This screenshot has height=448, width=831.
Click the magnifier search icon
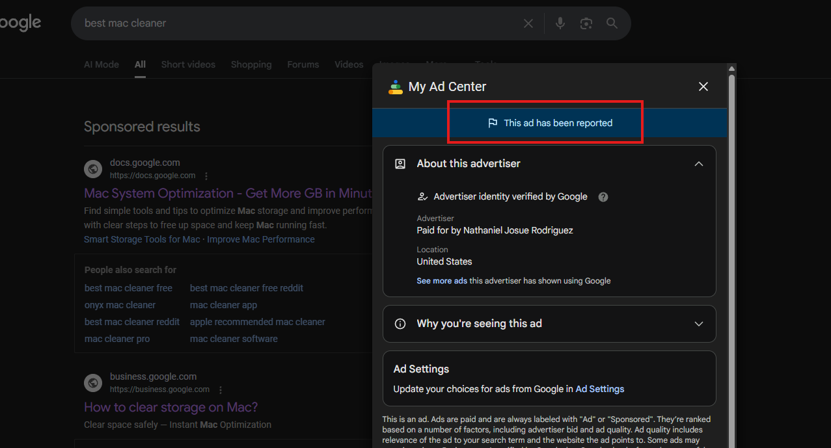pyautogui.click(x=612, y=23)
